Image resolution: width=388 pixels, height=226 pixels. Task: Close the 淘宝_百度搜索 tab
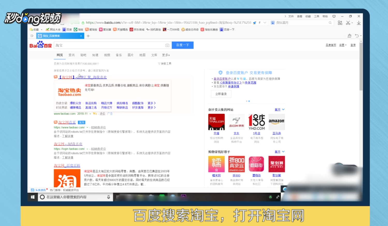(81, 36)
